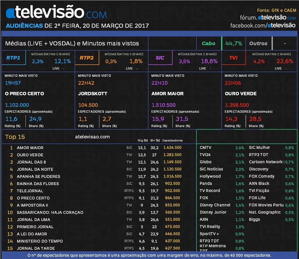This screenshot has width=299, height=259.
Task: Click the 104.500 viewers figure
Action: coord(88,105)
